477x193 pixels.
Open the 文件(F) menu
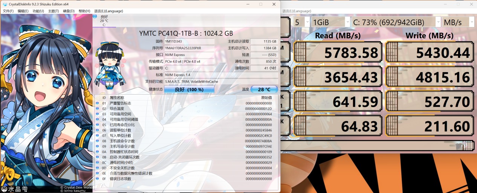coord(8,11)
